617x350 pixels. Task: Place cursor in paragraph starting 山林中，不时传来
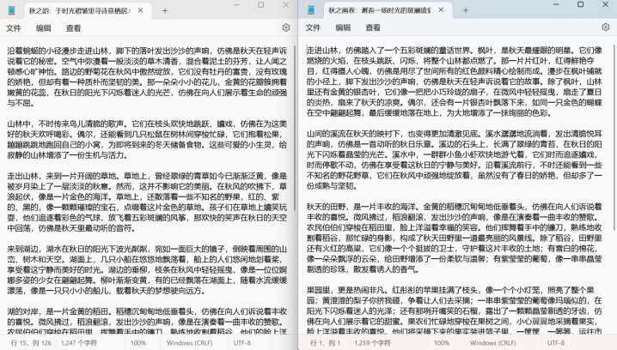(x=147, y=140)
